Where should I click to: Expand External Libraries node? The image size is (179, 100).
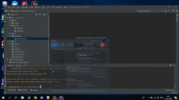pos(8,59)
